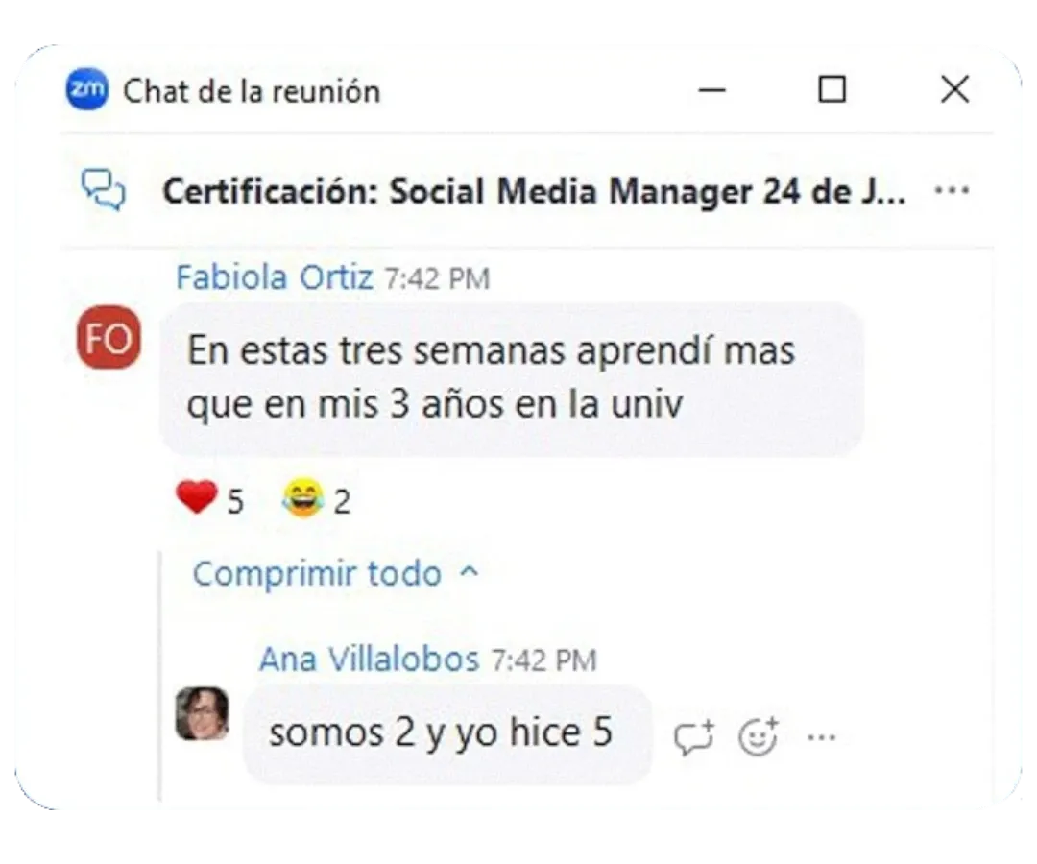Click the FO avatar of Fabiola Ortiz
Screen dimensions: 1037x864
pos(109,337)
